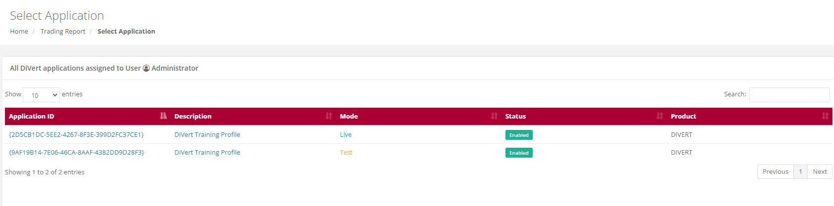Open DiVert Training Profile in Test row

207,152
